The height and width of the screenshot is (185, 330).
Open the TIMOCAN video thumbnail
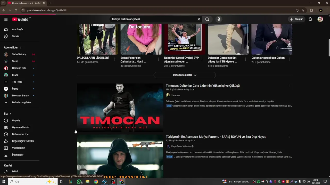pyautogui.click(x=120, y=108)
